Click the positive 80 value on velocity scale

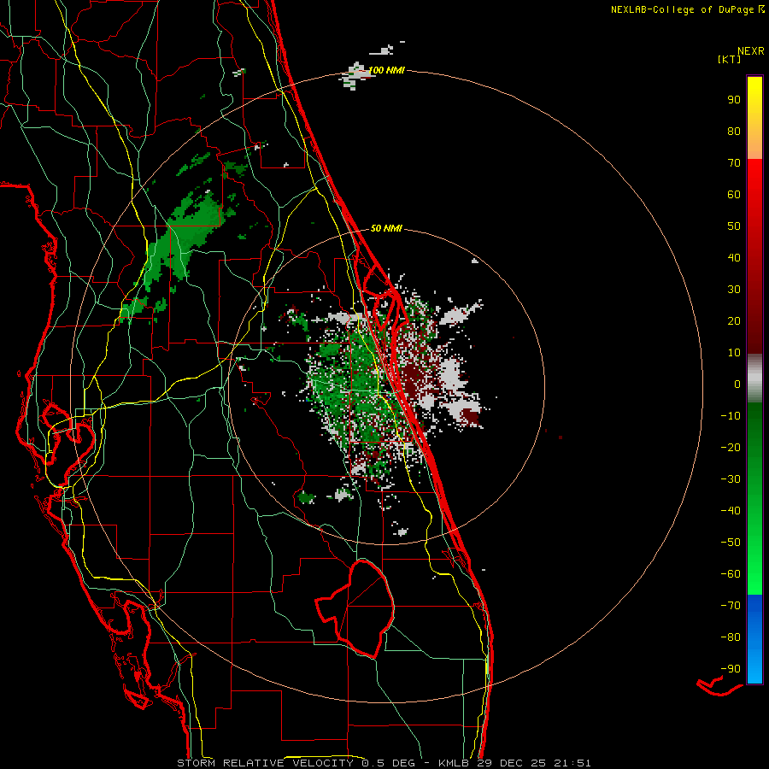coord(734,131)
